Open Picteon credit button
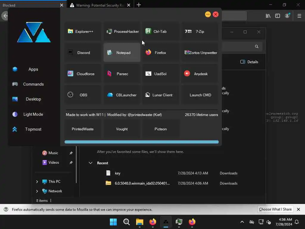This screenshot has height=229, width=305. (x=161, y=129)
